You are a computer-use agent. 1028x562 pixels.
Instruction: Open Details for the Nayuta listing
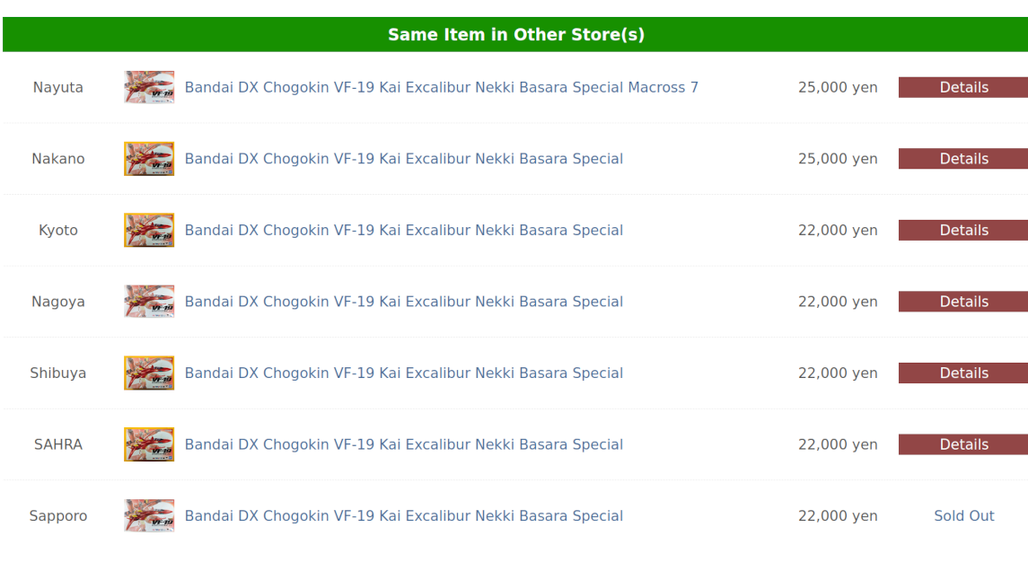963,87
